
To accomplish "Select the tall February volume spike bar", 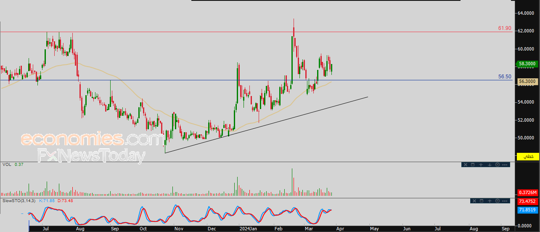I will tap(292, 182).
